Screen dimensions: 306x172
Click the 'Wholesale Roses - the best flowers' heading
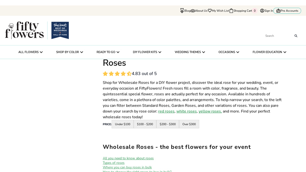(x=177, y=147)
